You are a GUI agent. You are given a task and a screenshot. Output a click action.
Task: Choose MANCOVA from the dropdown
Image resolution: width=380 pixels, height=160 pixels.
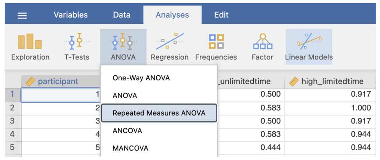130,148
